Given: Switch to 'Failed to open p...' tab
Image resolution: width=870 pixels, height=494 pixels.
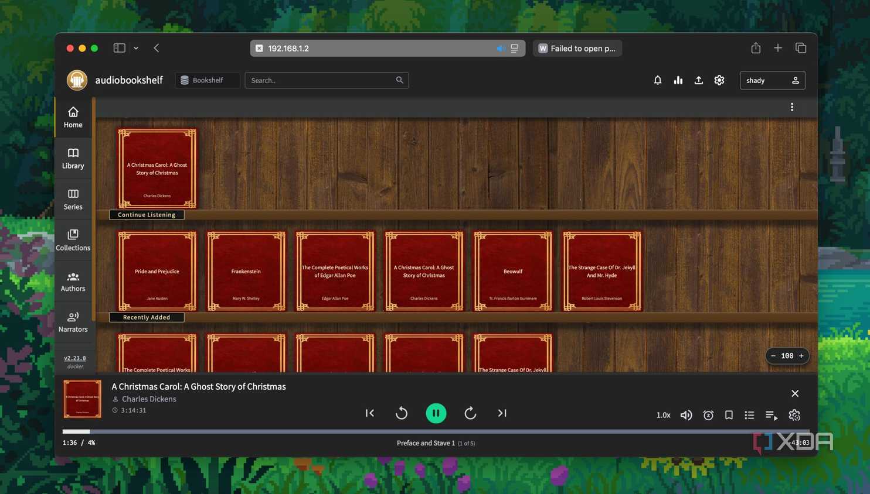Looking at the screenshot, I should (577, 48).
